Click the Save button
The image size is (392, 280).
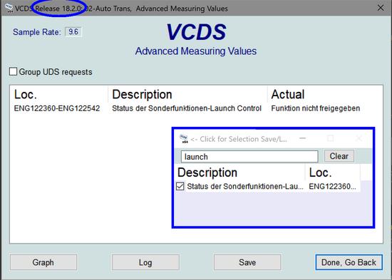[247, 262]
